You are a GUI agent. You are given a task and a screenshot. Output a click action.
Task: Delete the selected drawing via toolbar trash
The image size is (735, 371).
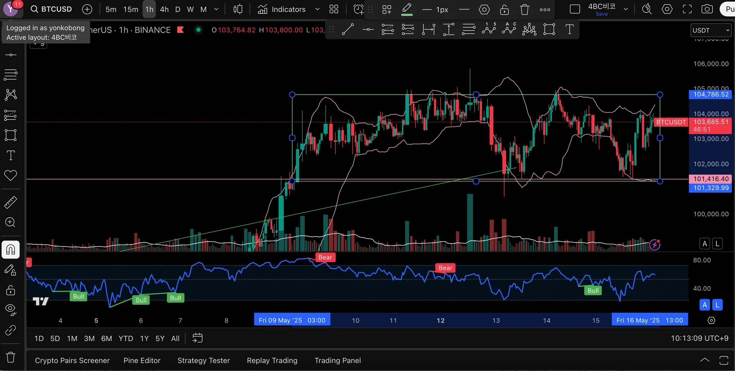(x=524, y=10)
